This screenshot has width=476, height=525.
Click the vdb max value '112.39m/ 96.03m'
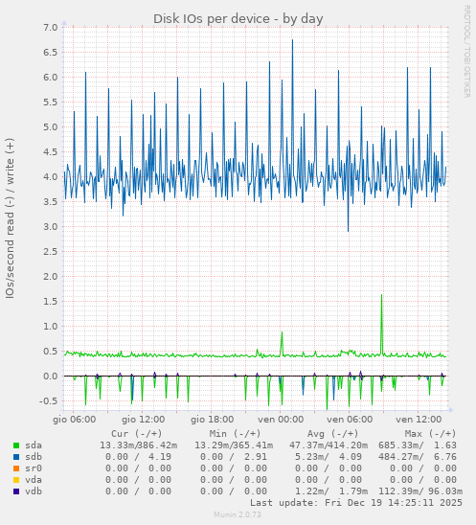coord(420,491)
